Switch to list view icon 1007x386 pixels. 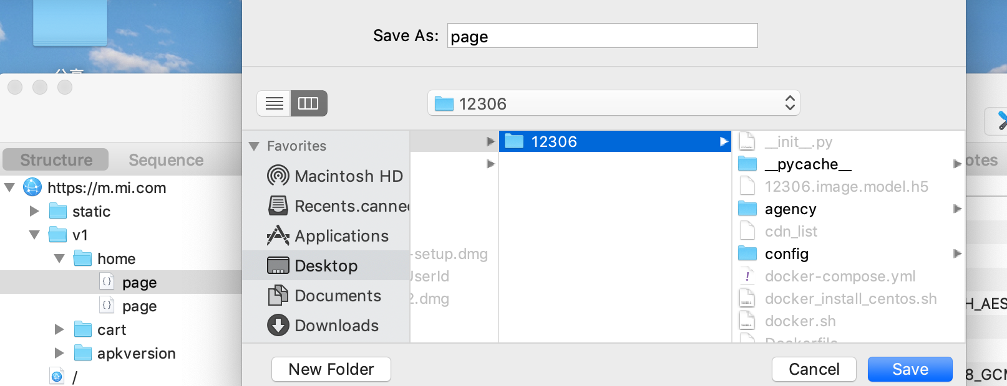coord(274,103)
